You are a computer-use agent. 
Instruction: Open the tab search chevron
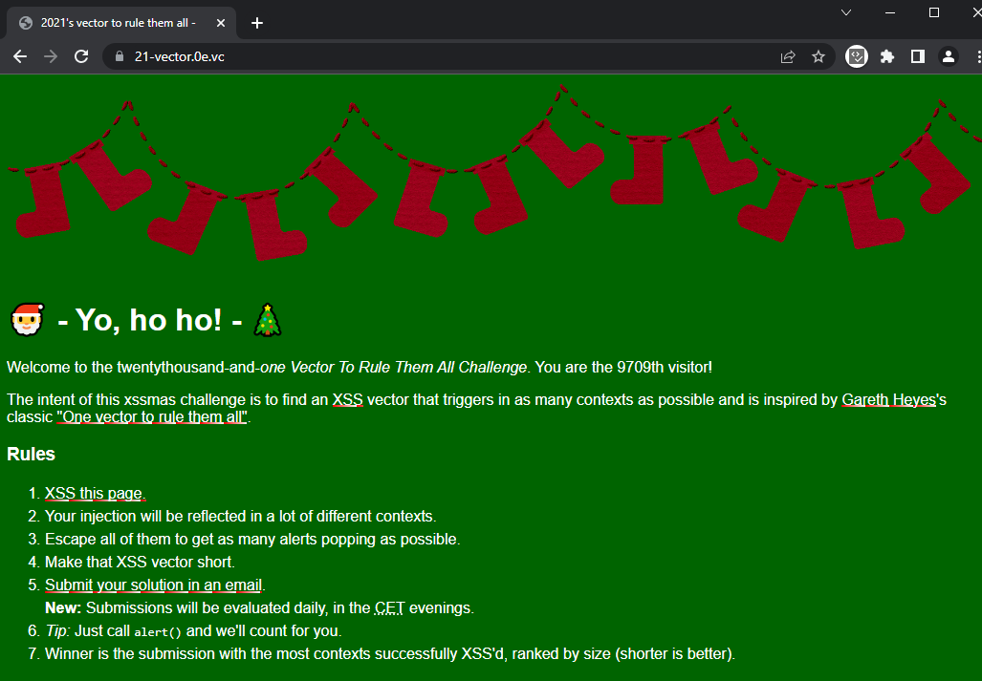pos(843,12)
